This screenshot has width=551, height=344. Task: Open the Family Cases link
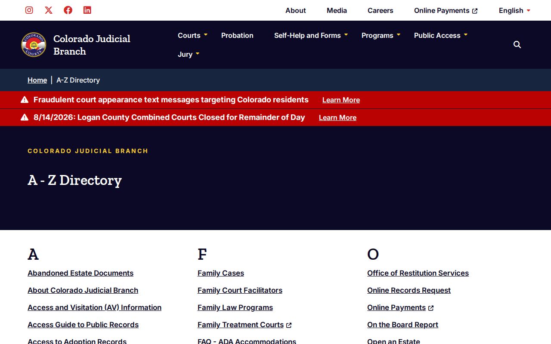[x=221, y=273]
